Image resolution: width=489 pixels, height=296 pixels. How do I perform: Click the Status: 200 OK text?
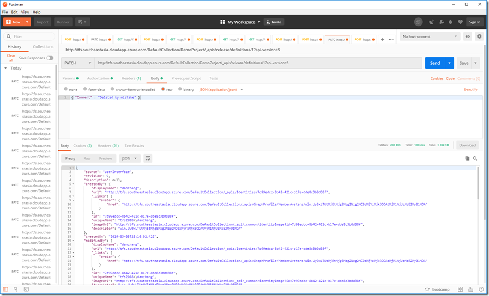pyautogui.click(x=389, y=145)
